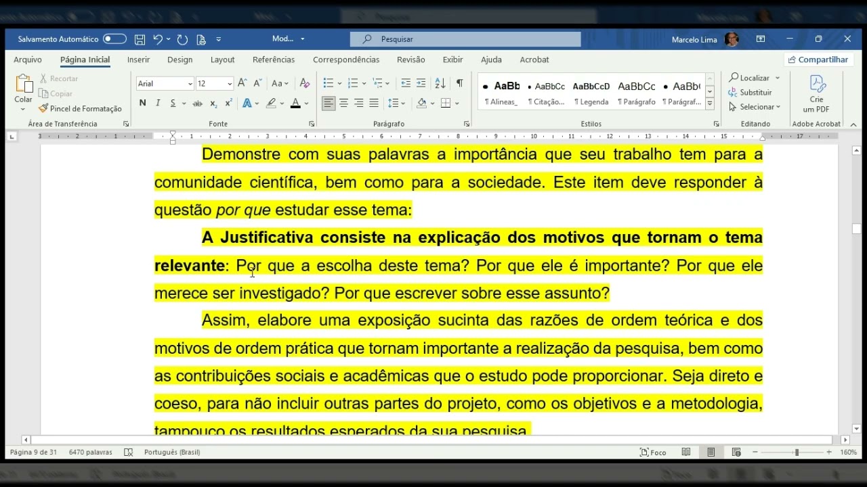Switch to the Design tab
The image size is (867, 487).
click(179, 60)
